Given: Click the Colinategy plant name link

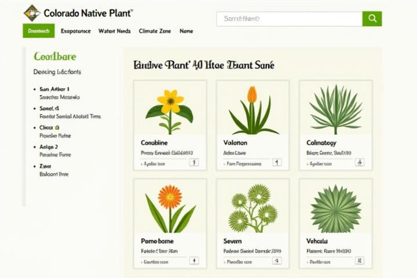Looking at the screenshot, I should point(321,142).
